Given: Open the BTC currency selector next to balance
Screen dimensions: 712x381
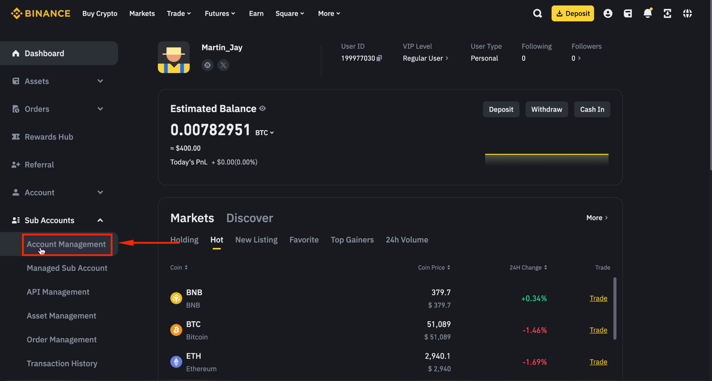Looking at the screenshot, I should (x=264, y=132).
